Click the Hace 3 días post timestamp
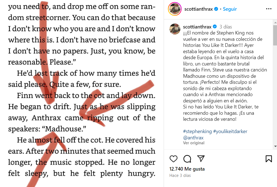Viewport: 277px width, 187px height. [180, 176]
